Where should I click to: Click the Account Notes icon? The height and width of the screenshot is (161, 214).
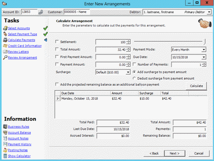click(x=5, y=138)
